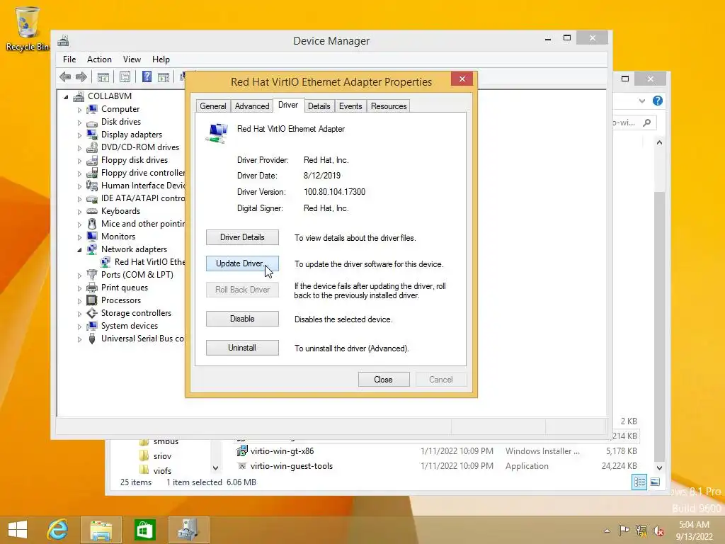Click the blue Help question mark toolbar icon
This screenshot has height=544, width=725.
pyautogui.click(x=147, y=76)
